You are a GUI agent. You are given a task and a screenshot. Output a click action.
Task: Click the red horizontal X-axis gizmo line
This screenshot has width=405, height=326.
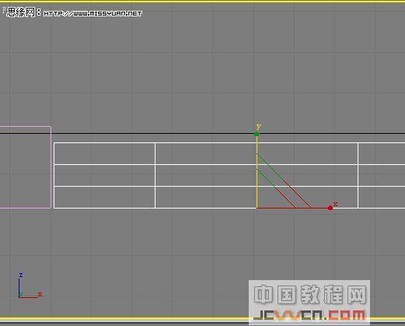293,208
